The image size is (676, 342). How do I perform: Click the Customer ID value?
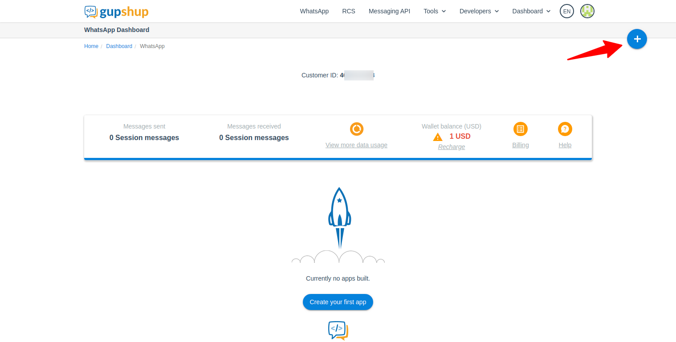357,75
